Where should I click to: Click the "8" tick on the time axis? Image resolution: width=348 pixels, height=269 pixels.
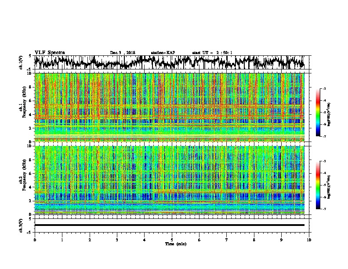(254, 240)
